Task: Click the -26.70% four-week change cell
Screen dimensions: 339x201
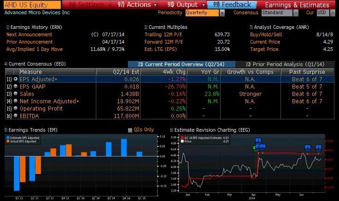Action: tap(175, 87)
